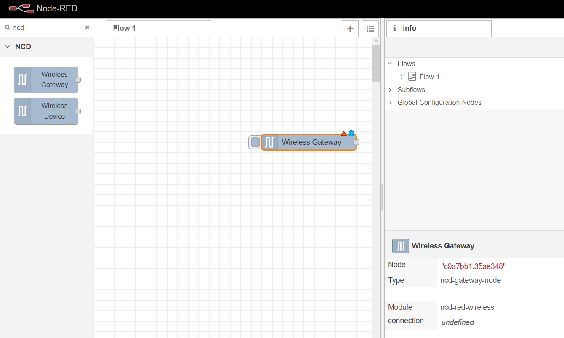Click the ncd-gateway-node type value

471,280
